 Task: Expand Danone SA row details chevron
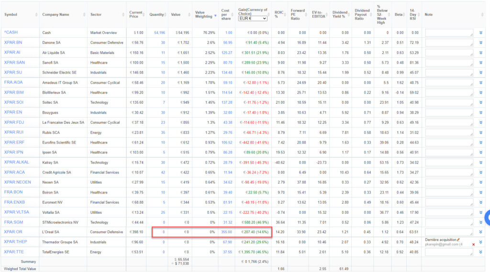point(481,43)
